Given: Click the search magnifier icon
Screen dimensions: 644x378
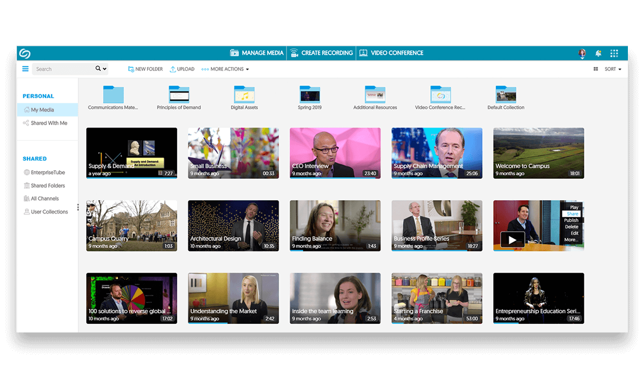Looking at the screenshot, I should (98, 69).
